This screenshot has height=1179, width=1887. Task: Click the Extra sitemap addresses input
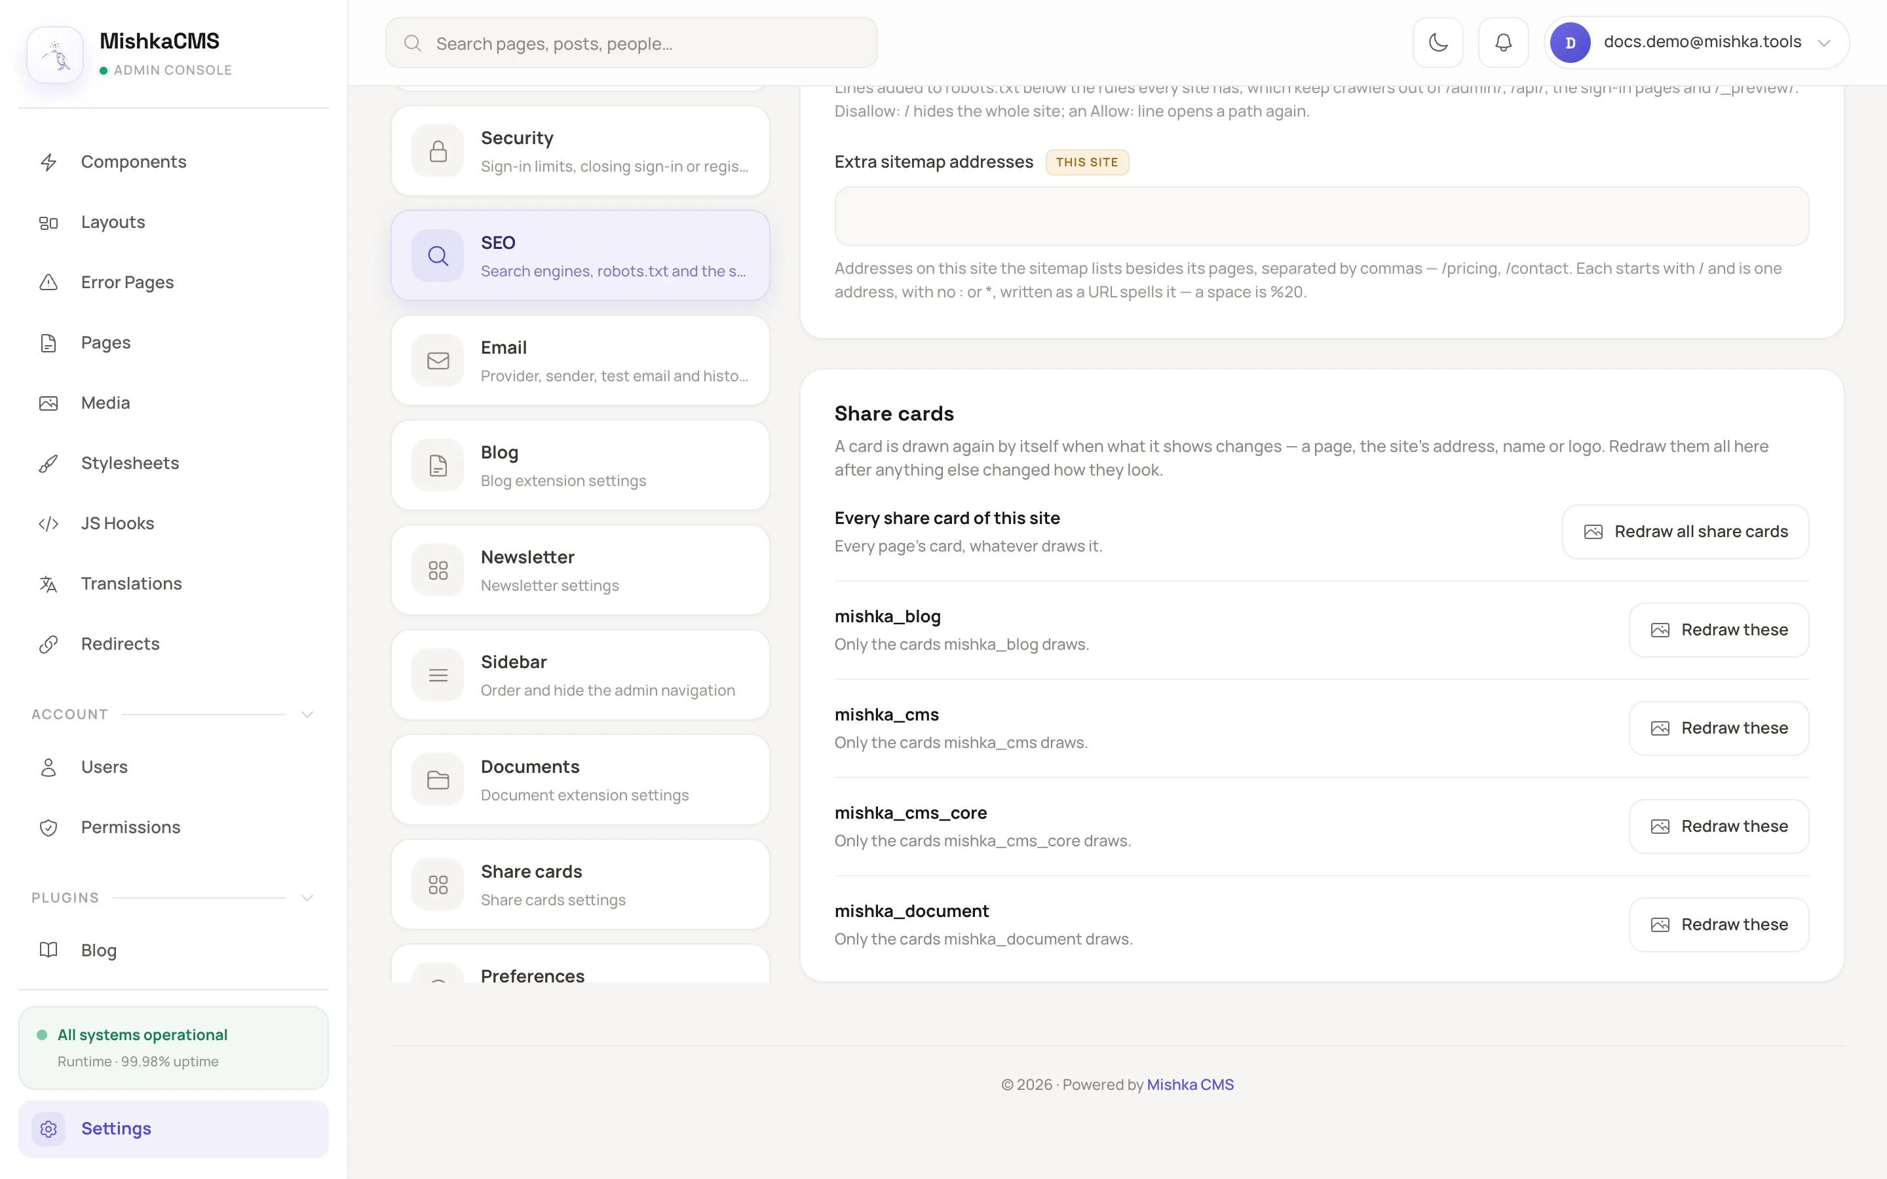[x=1322, y=216]
